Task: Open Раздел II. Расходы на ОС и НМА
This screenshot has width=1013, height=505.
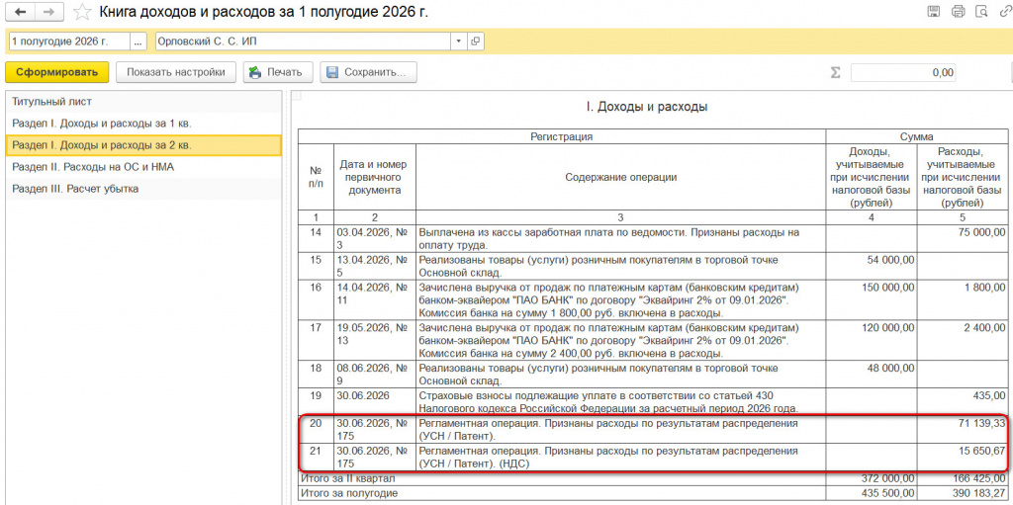Action: click(143, 167)
